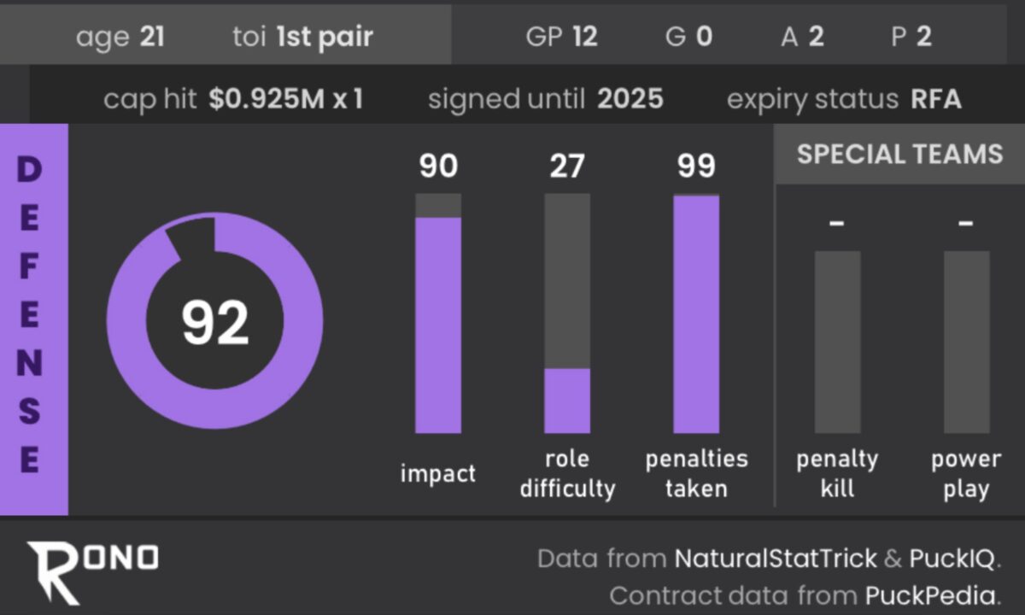Click the signed until 2025 field

[x=545, y=99]
